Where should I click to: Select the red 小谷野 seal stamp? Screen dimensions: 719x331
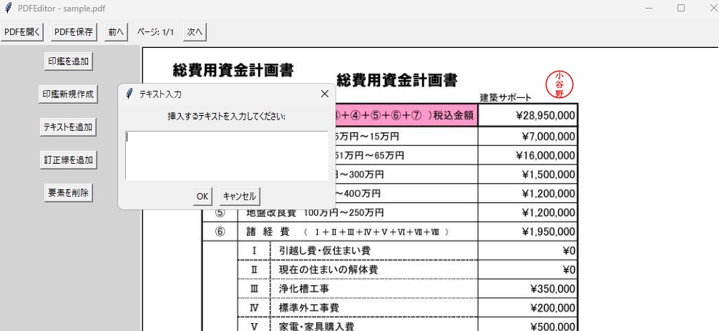[x=559, y=84]
